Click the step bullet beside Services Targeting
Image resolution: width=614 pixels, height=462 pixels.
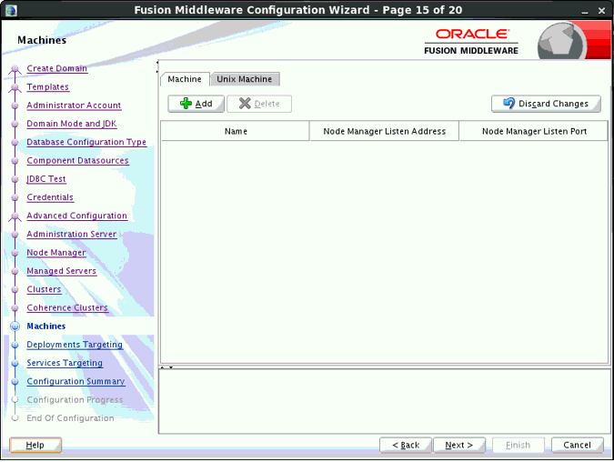click(x=15, y=364)
